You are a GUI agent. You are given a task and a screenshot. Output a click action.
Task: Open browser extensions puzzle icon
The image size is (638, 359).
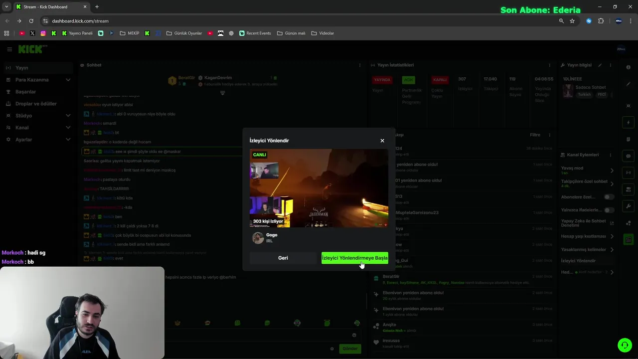click(x=601, y=21)
